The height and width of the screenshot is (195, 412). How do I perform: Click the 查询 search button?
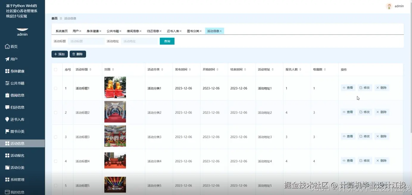point(167,41)
